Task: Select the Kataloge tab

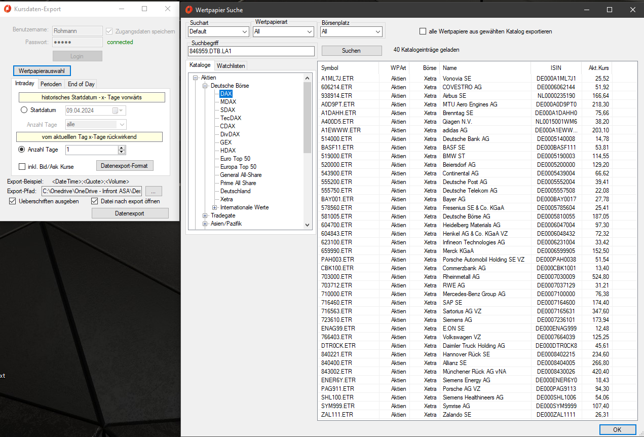Action: pos(200,65)
